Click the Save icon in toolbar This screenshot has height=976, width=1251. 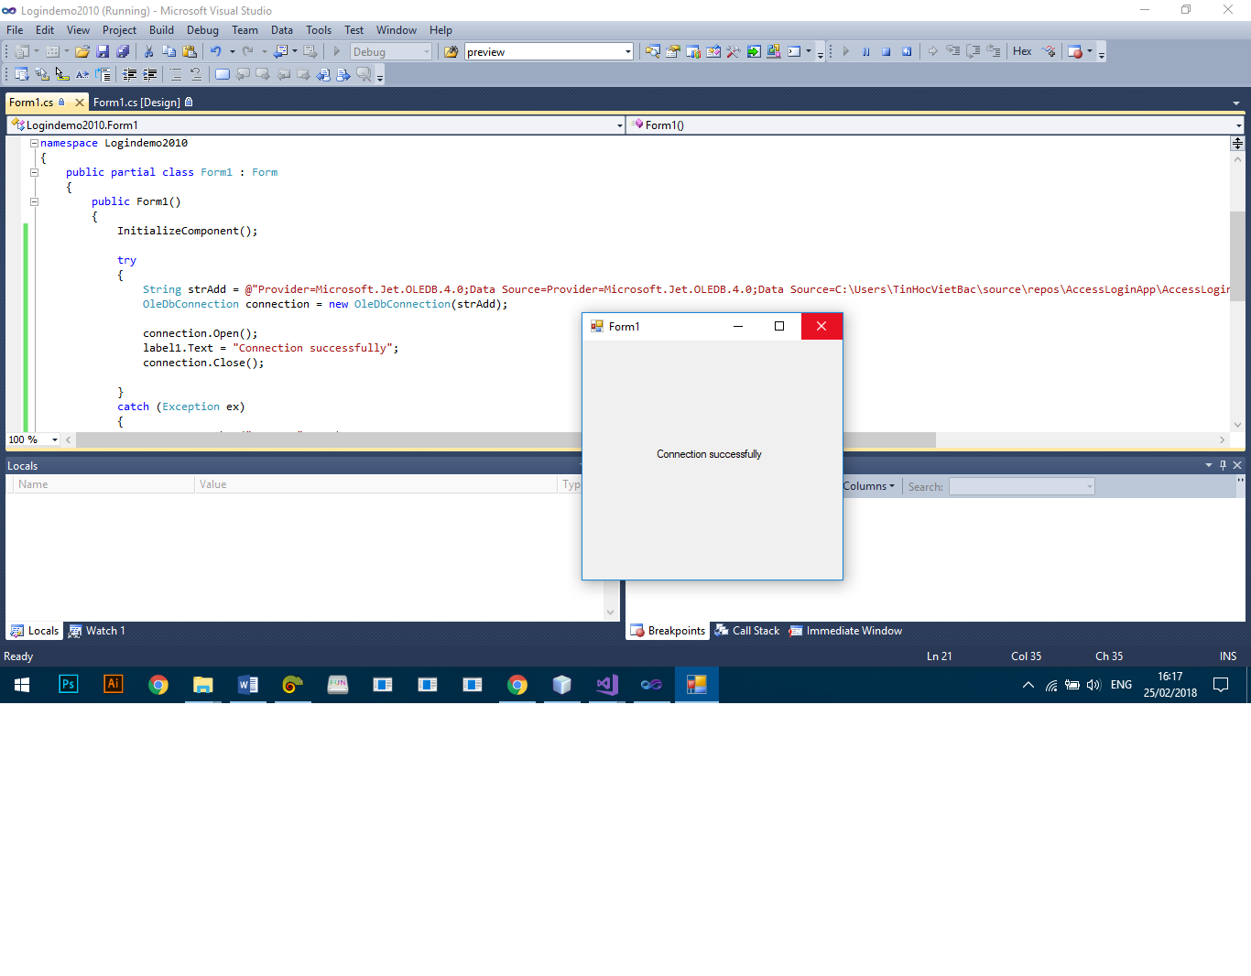tap(103, 52)
